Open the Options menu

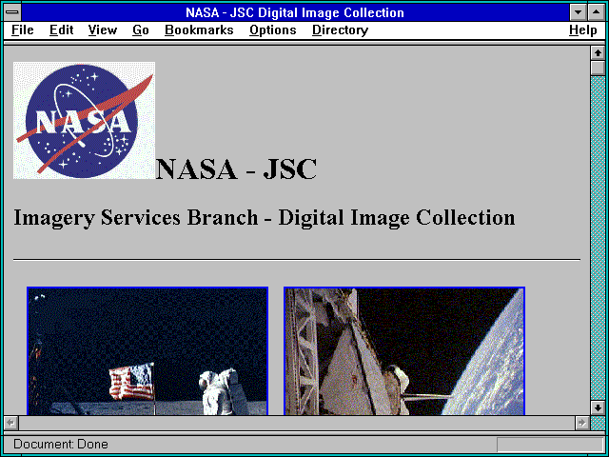pyautogui.click(x=273, y=30)
